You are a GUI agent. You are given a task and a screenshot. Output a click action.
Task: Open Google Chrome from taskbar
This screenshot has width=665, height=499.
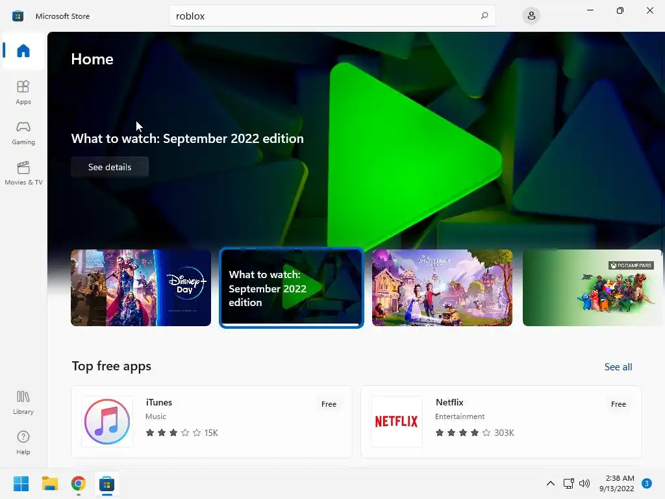tap(78, 483)
